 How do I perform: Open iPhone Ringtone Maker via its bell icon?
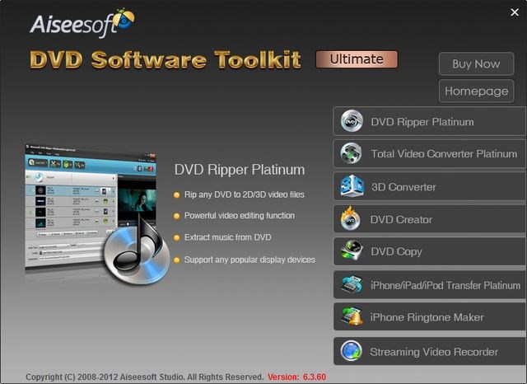point(352,317)
